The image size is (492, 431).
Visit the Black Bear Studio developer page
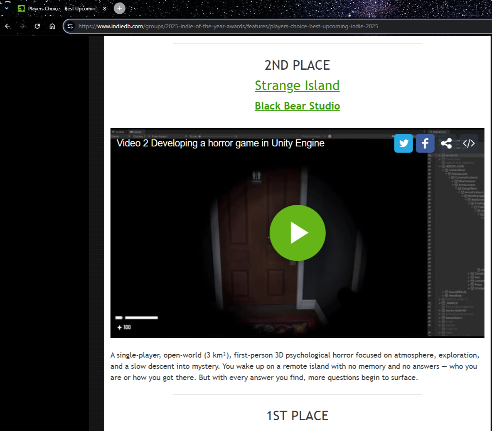297,106
